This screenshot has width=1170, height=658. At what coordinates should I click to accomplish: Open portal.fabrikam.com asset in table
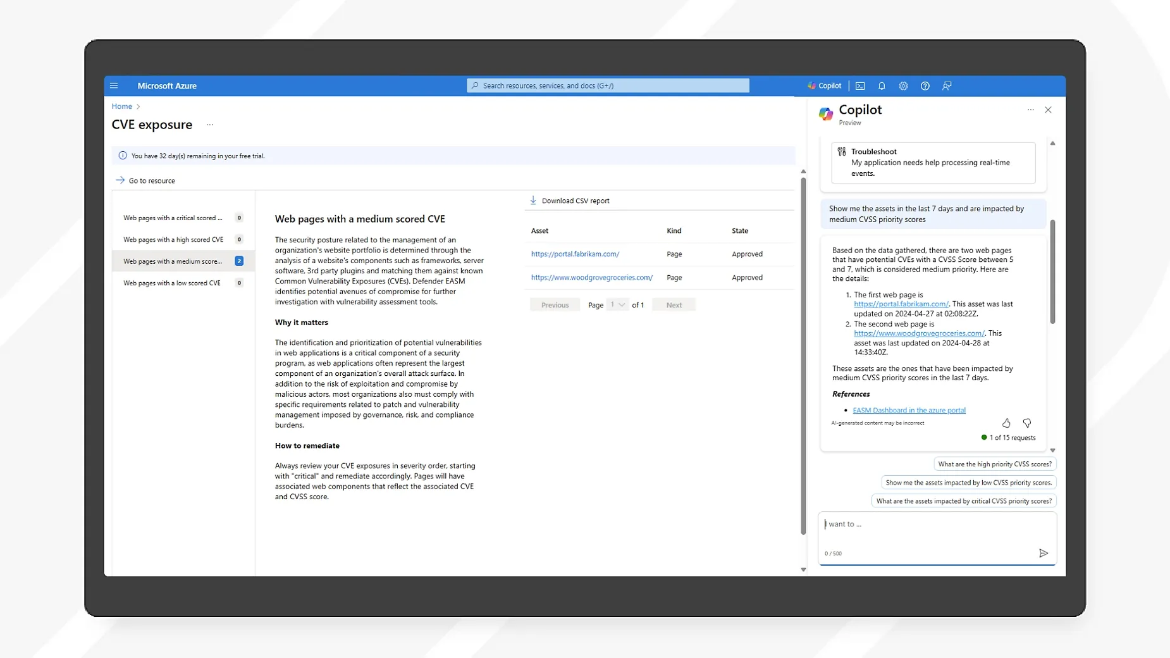(x=575, y=254)
